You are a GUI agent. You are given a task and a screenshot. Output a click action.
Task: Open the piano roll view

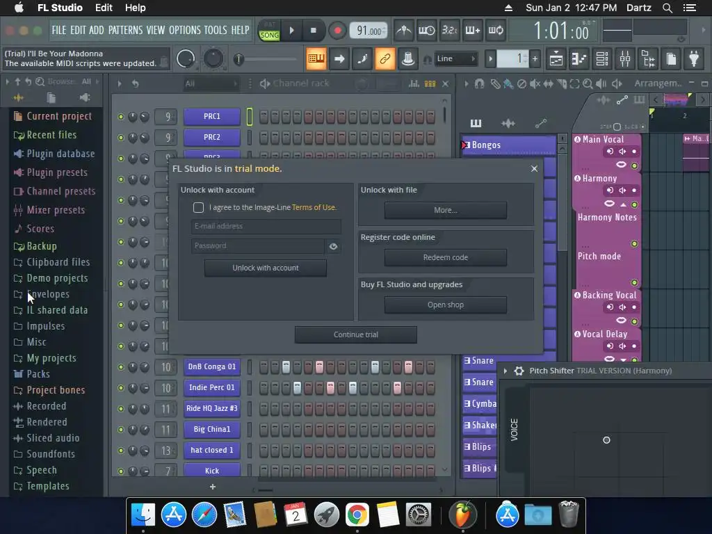point(579,59)
